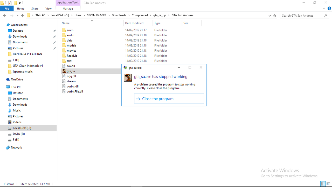Select This PC in navigation pane

point(16,87)
